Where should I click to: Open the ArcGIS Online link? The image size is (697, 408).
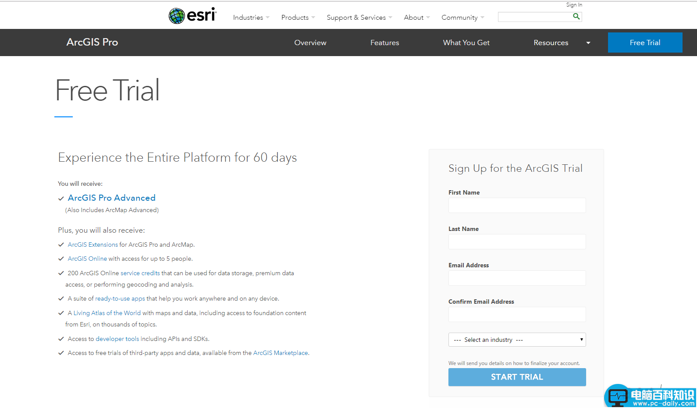[x=87, y=259]
